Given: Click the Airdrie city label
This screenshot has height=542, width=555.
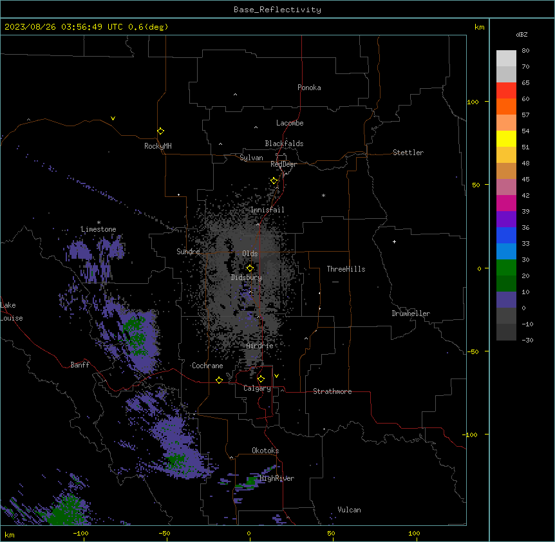Looking at the screenshot, I should [x=260, y=346].
